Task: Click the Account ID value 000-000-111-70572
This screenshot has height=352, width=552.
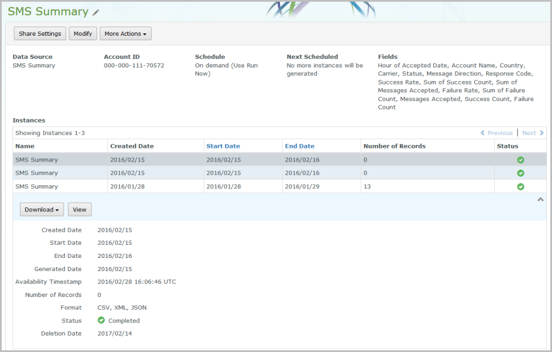Action: [134, 65]
